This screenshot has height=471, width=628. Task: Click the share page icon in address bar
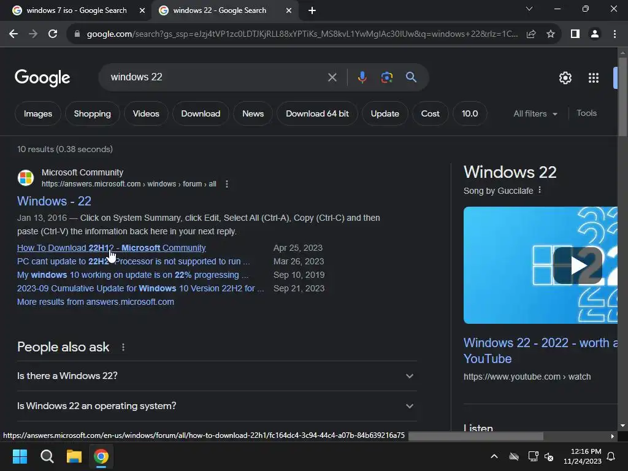[x=531, y=34]
